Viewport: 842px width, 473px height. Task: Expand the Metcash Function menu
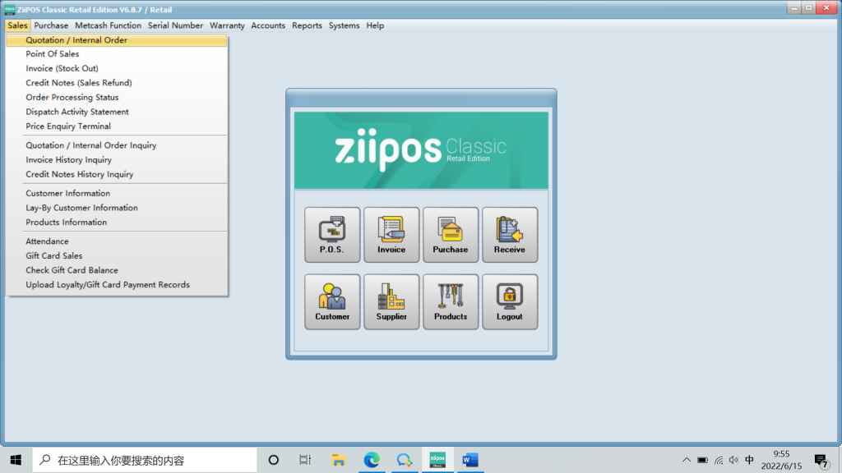(x=108, y=25)
